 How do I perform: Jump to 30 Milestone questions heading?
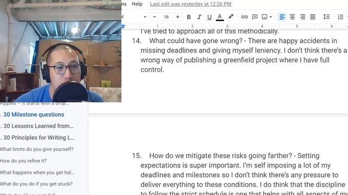coord(34,114)
